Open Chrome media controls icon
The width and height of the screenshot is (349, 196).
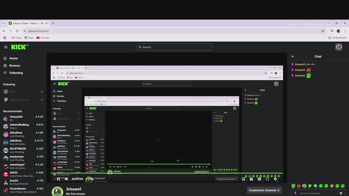click(332, 31)
